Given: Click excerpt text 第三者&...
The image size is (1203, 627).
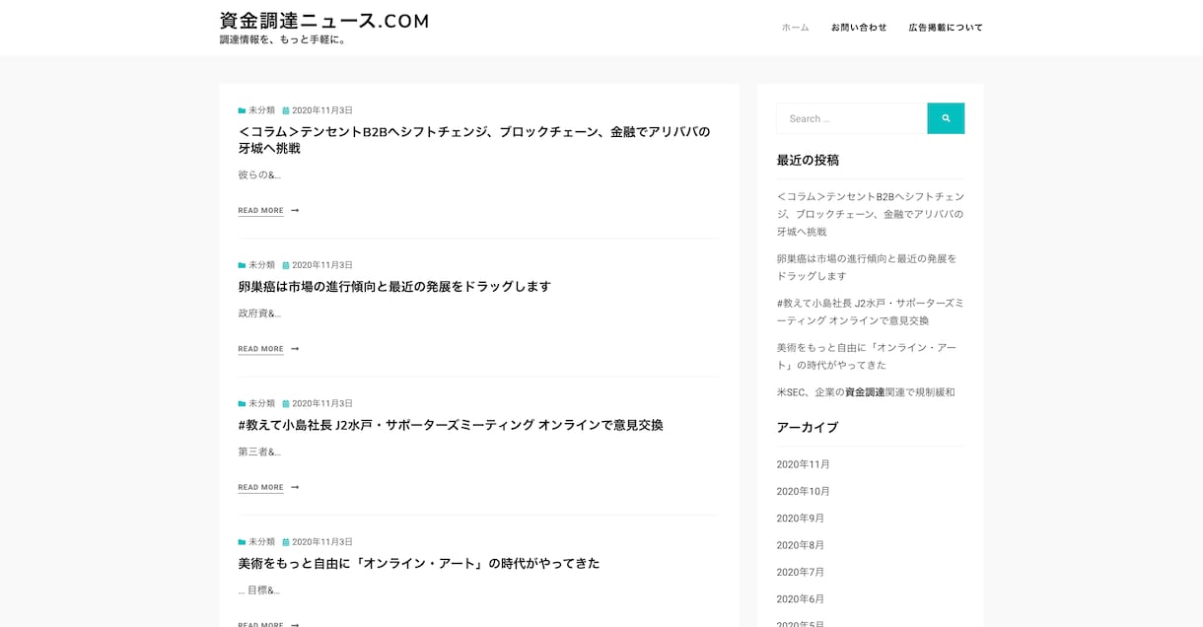Looking at the screenshot, I should pyautogui.click(x=259, y=452).
